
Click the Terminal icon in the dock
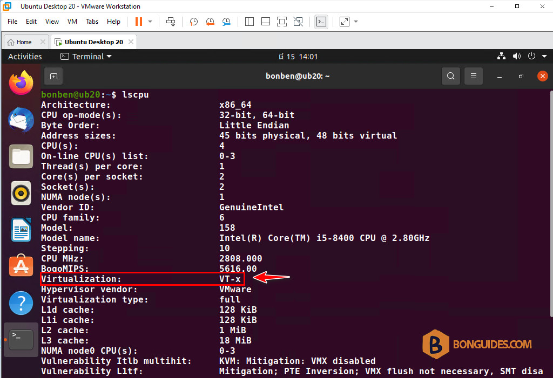[21, 340]
